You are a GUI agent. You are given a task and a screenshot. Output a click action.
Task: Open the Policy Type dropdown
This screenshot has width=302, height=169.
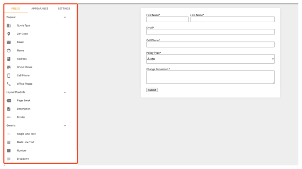coord(210,59)
